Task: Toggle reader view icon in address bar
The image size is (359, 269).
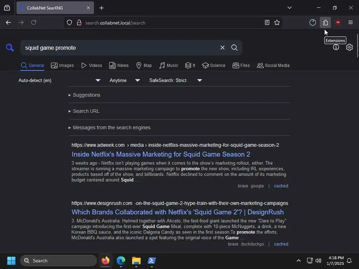Action: click(267, 23)
